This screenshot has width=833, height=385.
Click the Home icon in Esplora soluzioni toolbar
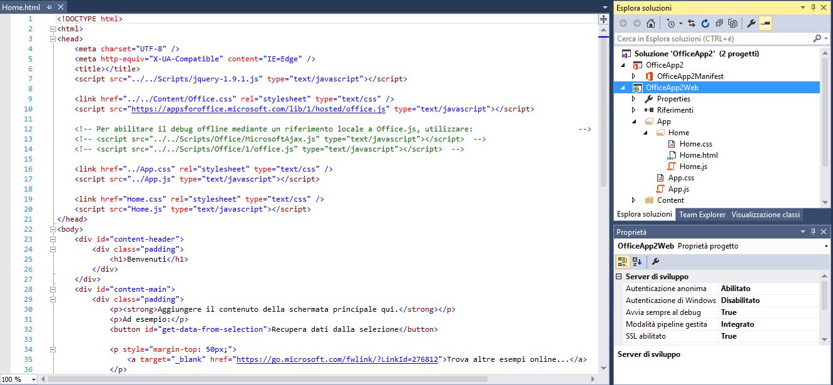(x=651, y=24)
